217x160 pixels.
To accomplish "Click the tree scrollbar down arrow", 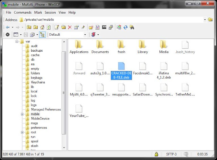I will point(64,148).
